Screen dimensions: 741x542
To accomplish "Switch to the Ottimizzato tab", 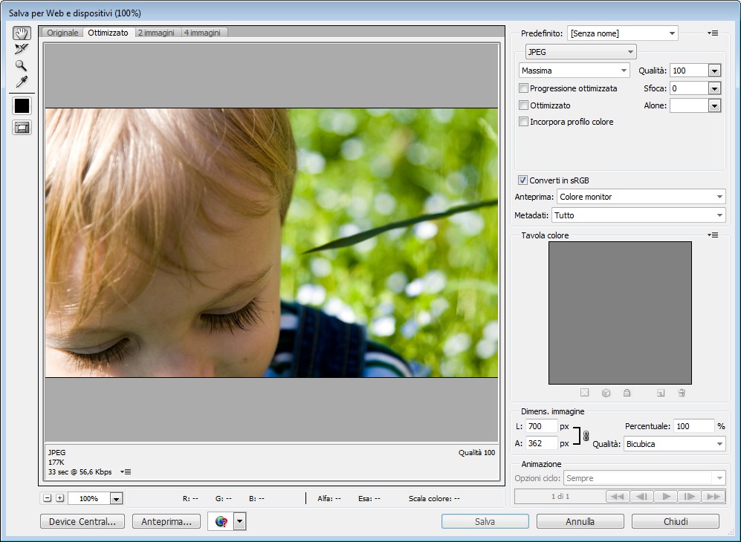I will point(108,33).
